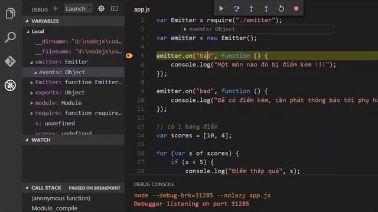
Task: Expand require function variable
Action: tap(31, 113)
